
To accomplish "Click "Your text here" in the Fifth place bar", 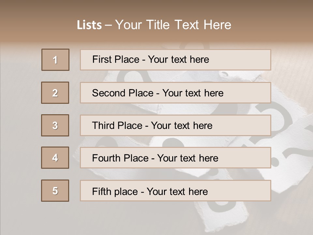I will tap(177, 191).
